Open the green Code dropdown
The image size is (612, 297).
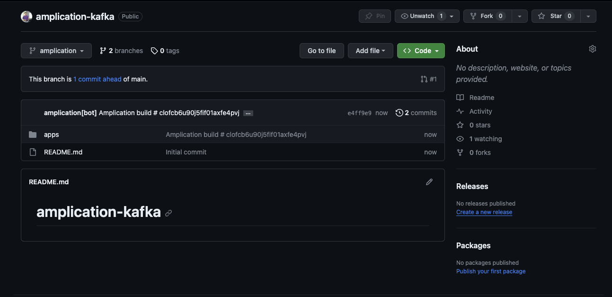pos(421,51)
